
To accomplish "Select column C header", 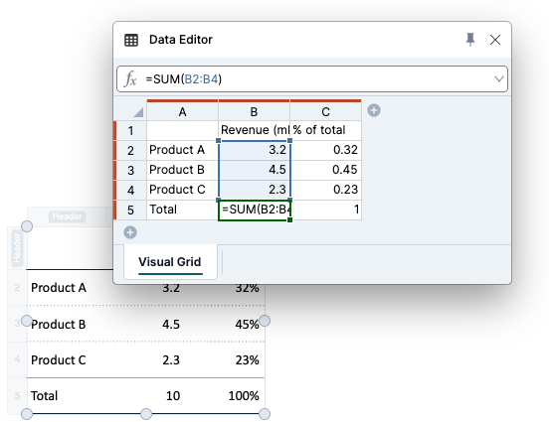I will click(325, 112).
